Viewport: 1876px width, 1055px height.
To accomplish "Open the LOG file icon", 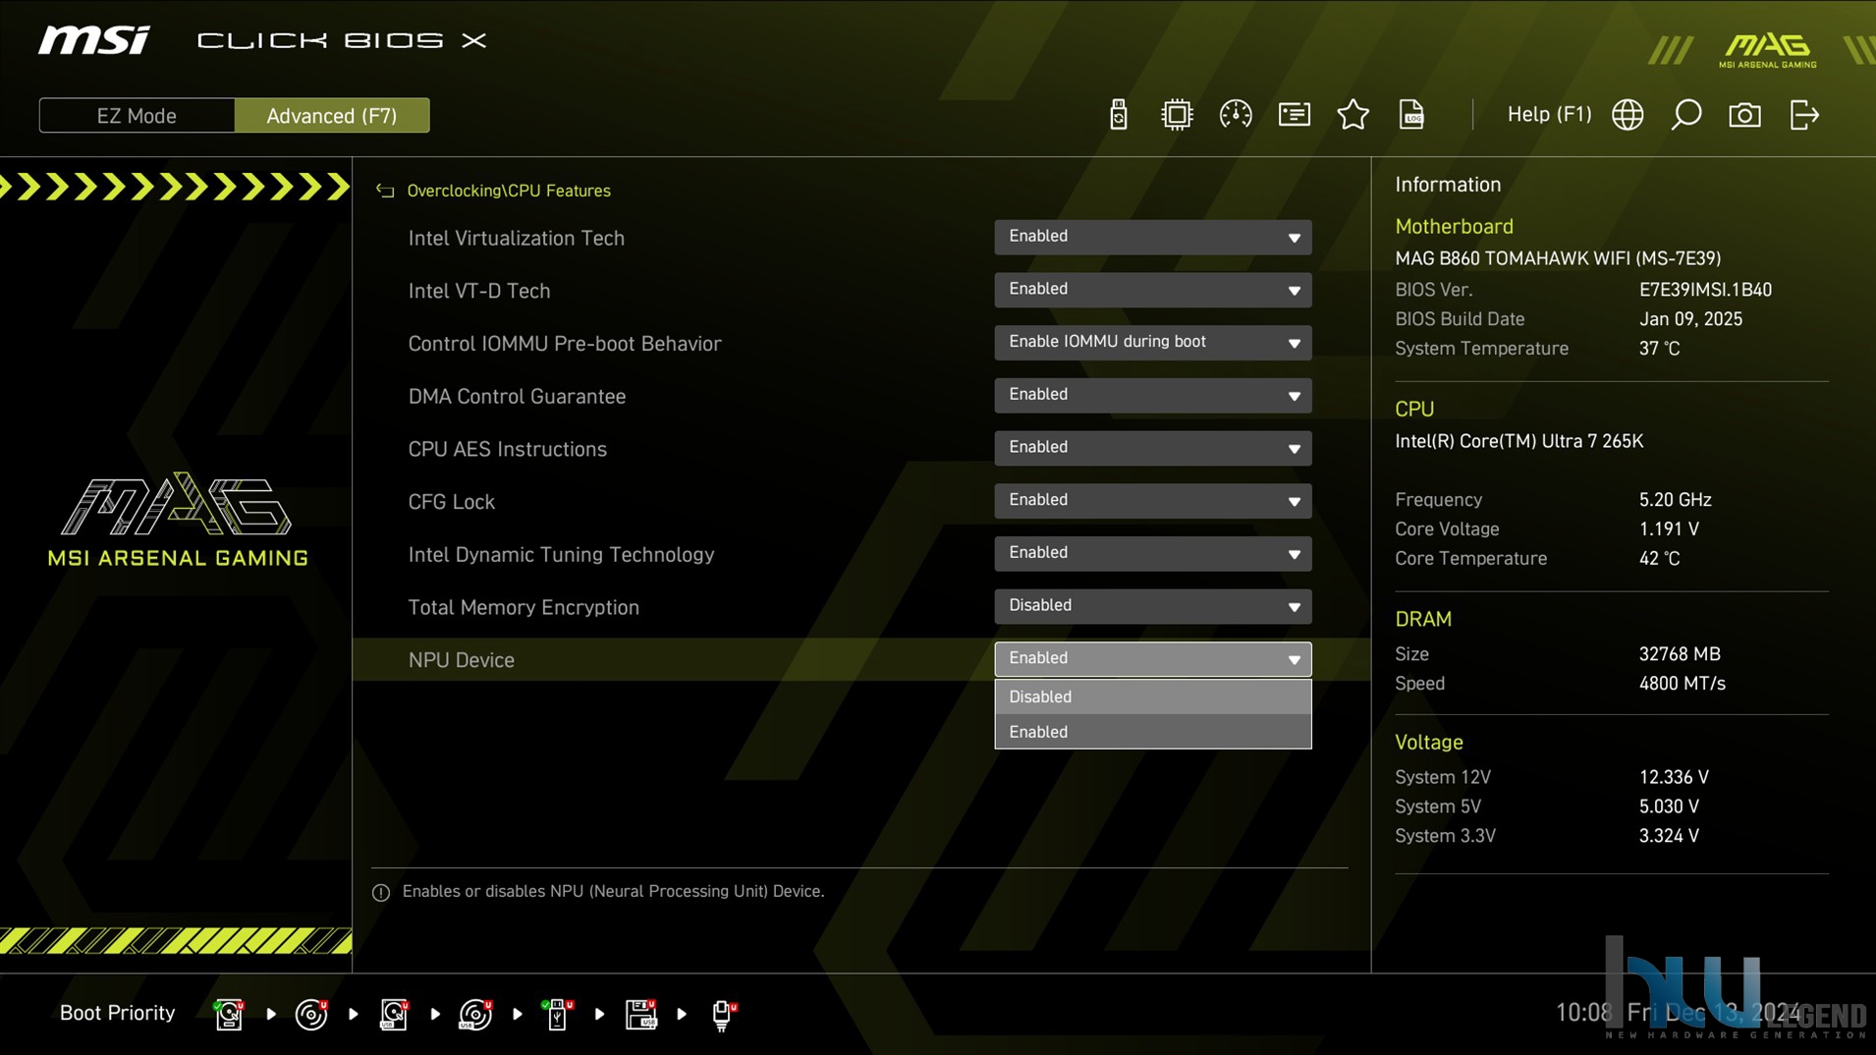I will (1411, 115).
